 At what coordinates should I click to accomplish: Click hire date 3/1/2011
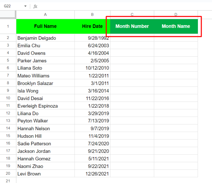click(x=92, y=83)
